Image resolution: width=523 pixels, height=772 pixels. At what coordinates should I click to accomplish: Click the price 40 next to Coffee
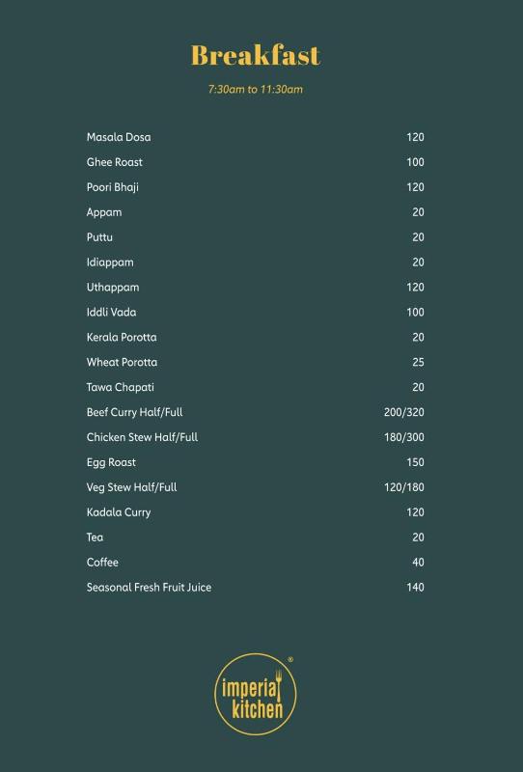pos(418,563)
